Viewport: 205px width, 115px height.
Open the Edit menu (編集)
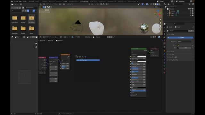pos(20,1)
